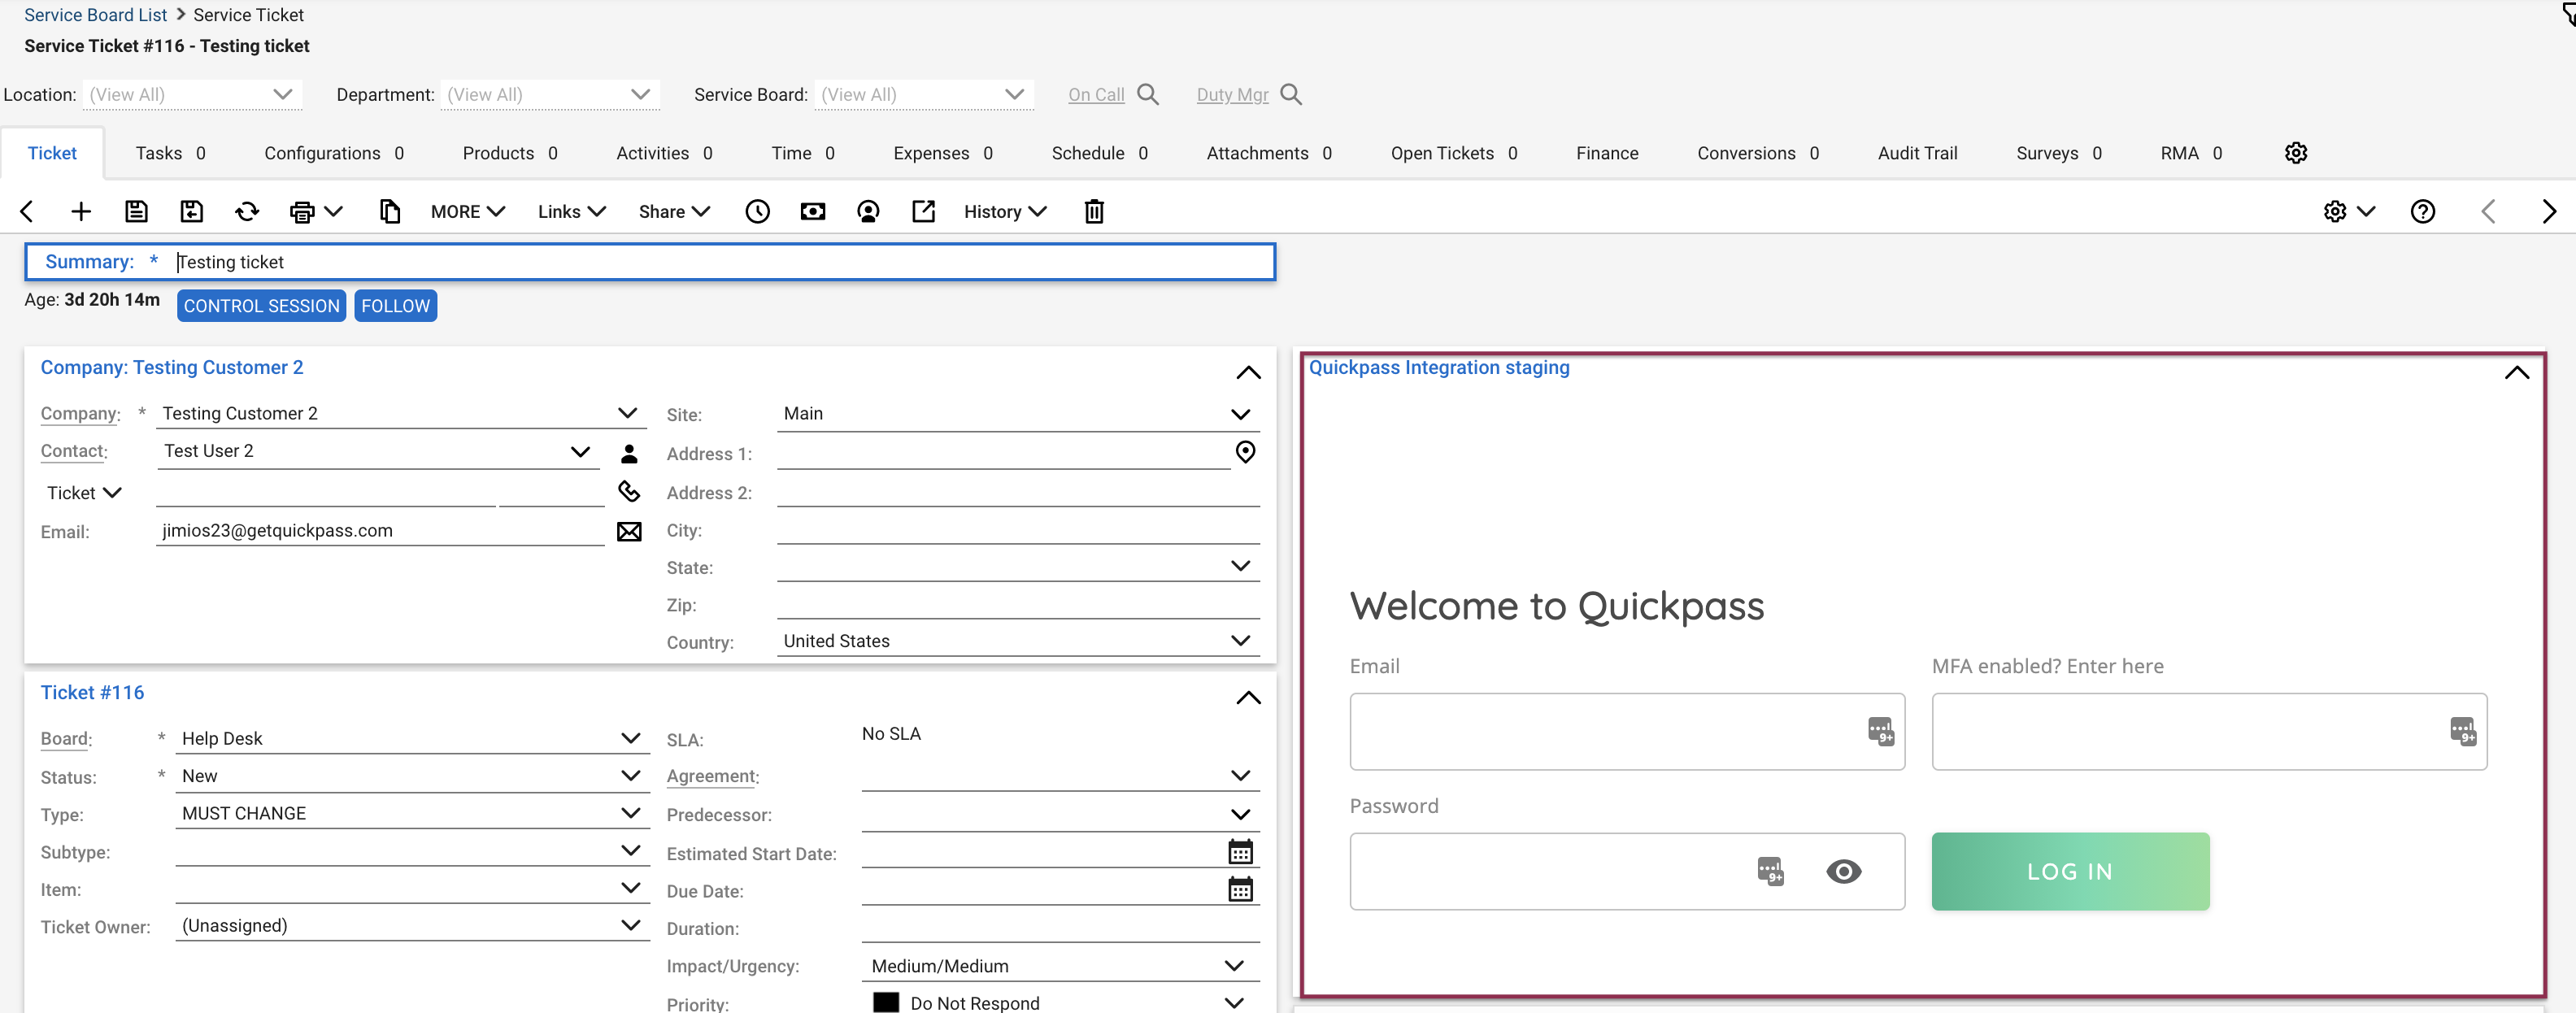Toggle password visibility with the eye icon
The image size is (2576, 1013).
click(1844, 871)
